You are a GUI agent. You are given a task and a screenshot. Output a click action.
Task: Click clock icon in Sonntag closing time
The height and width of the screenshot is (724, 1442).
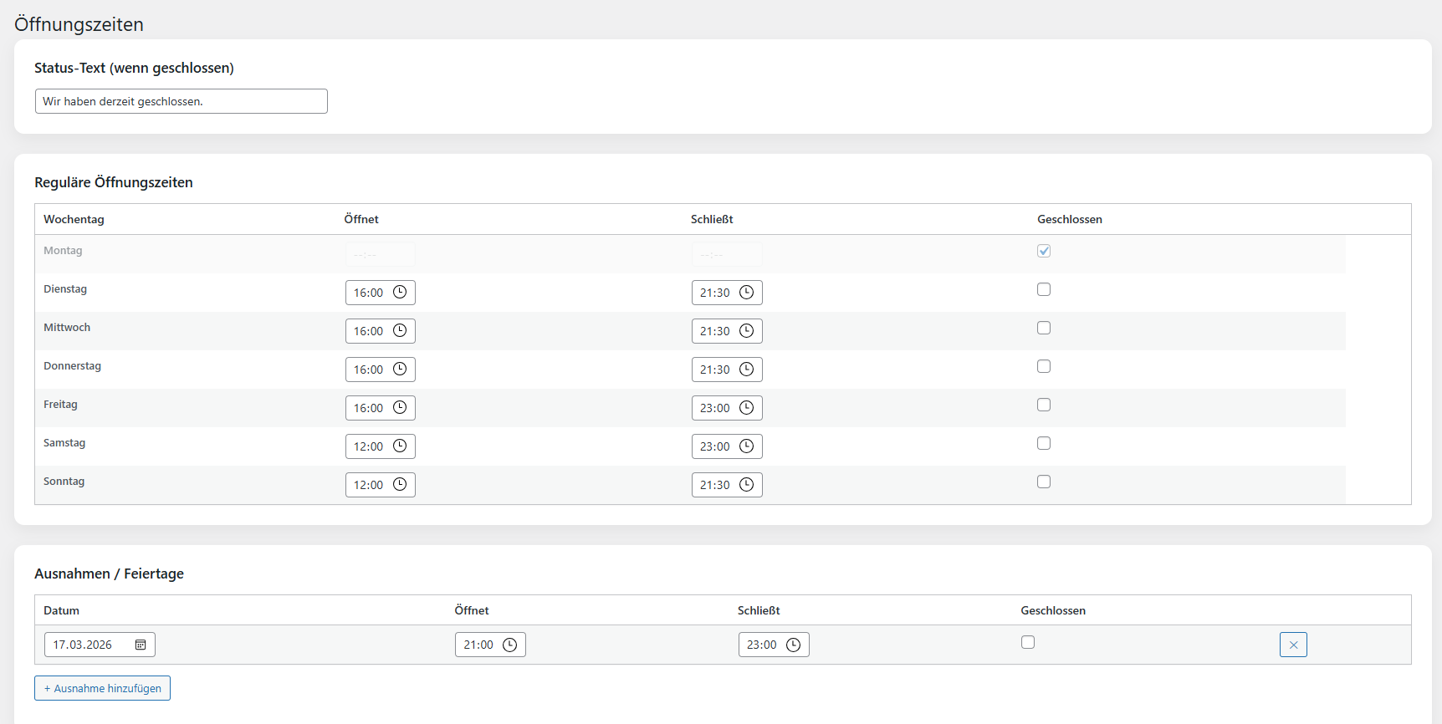point(746,485)
